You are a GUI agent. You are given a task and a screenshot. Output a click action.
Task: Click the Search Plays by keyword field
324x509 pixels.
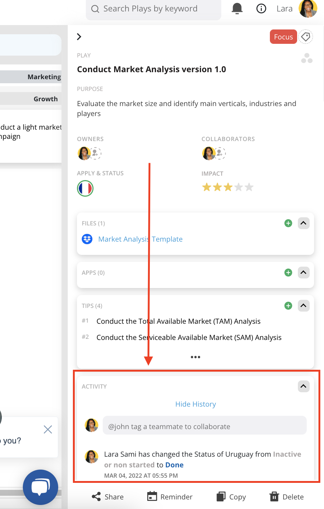tap(154, 9)
